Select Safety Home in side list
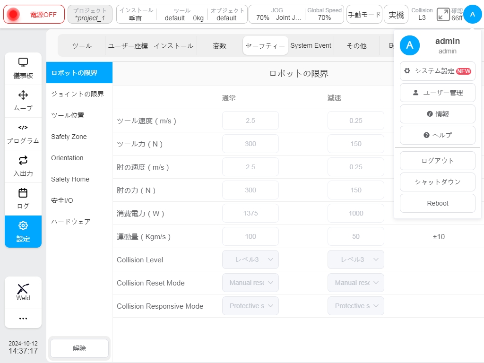 79,179
